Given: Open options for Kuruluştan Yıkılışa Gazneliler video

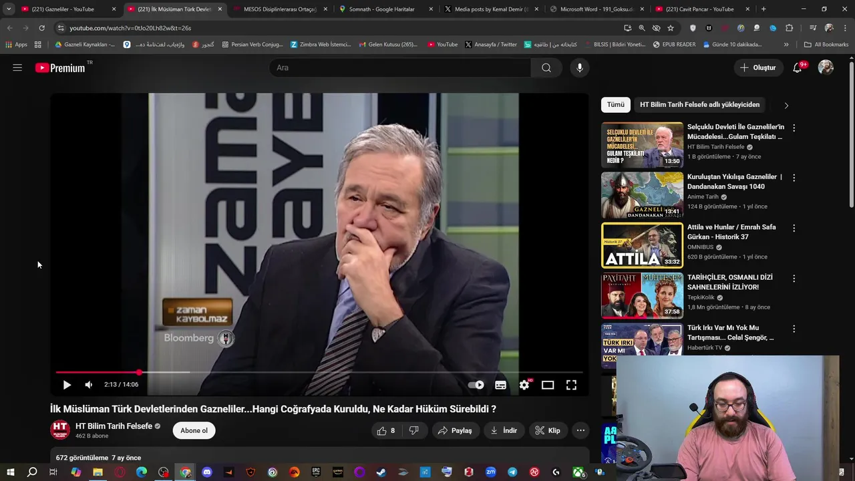Looking at the screenshot, I should pyautogui.click(x=794, y=178).
